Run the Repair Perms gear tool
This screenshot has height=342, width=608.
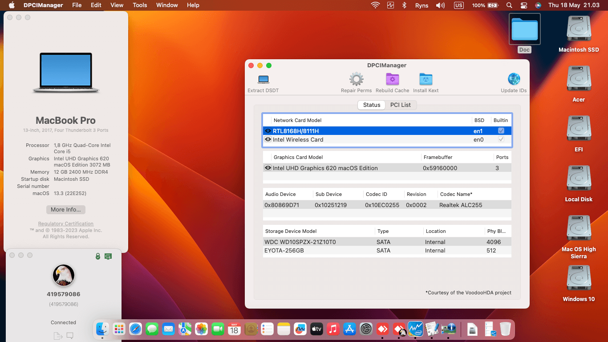[356, 79]
